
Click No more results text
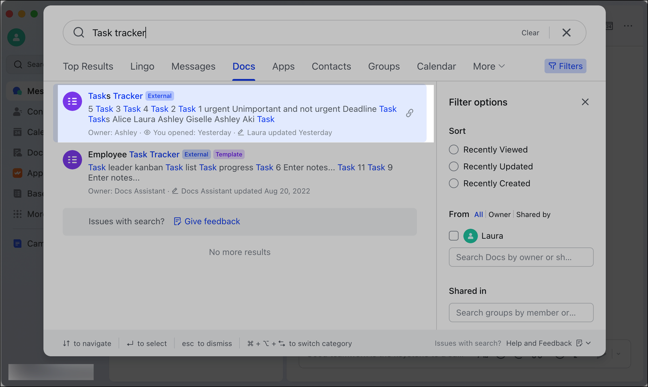click(240, 252)
